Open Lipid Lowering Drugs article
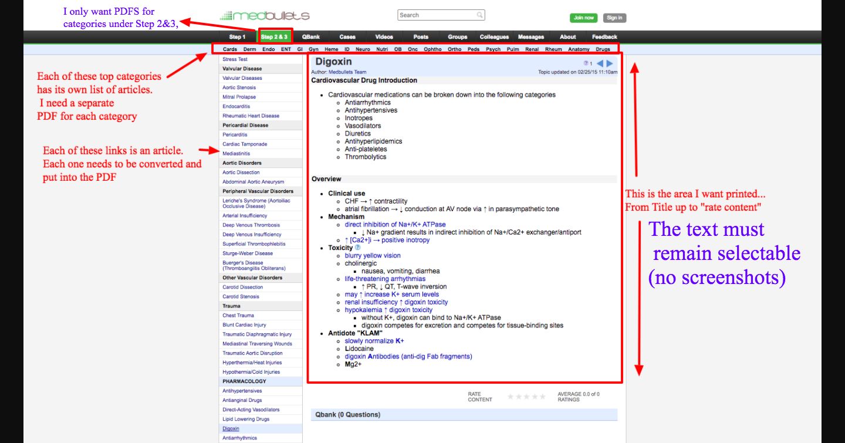The image size is (845, 443). [246, 419]
